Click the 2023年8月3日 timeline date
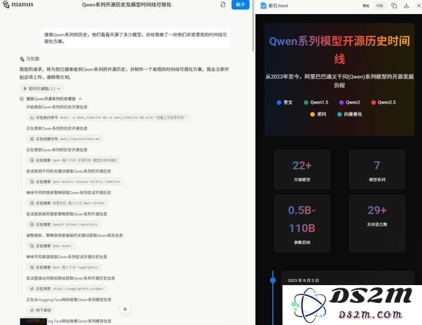Screen dimensions: 422x325 coord(304,280)
